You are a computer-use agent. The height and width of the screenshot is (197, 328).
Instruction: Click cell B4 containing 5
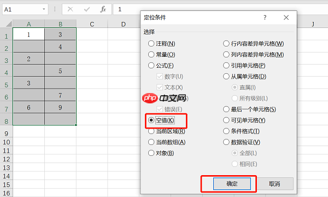pos(60,71)
